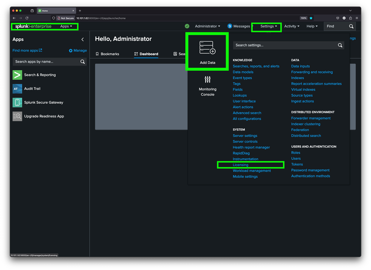The image size is (371, 270).
Task: Click the bookmark star in address bar
Action: [311, 18]
